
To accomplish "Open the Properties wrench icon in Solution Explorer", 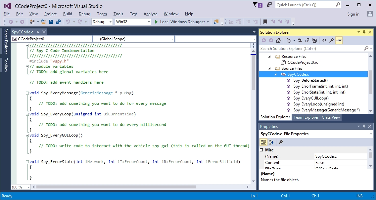I will (331, 40).
